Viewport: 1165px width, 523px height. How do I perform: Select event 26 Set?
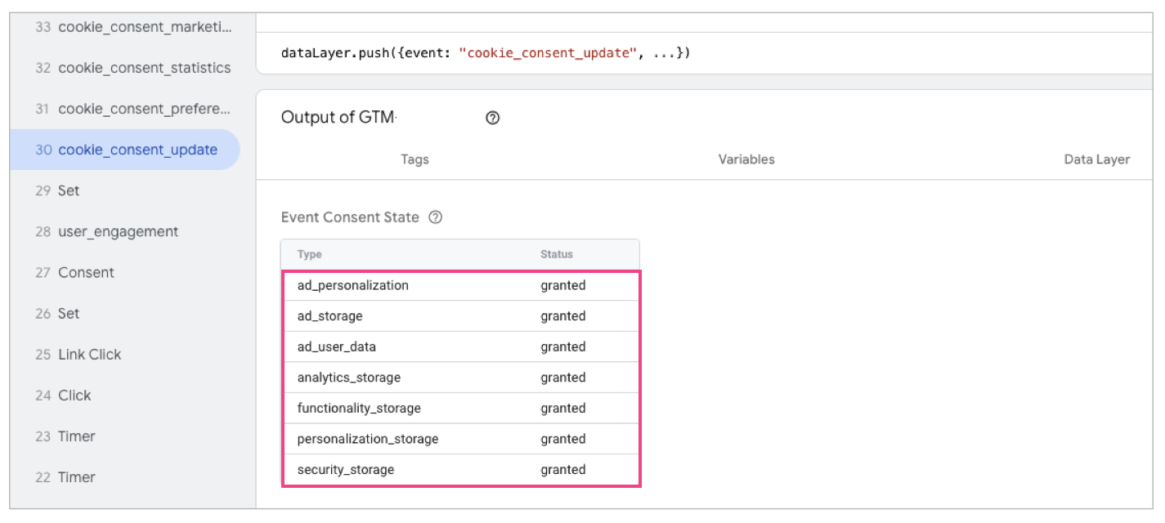point(58,313)
